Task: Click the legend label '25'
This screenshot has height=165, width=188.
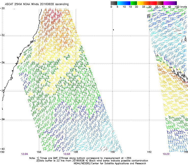Action: point(144,7)
